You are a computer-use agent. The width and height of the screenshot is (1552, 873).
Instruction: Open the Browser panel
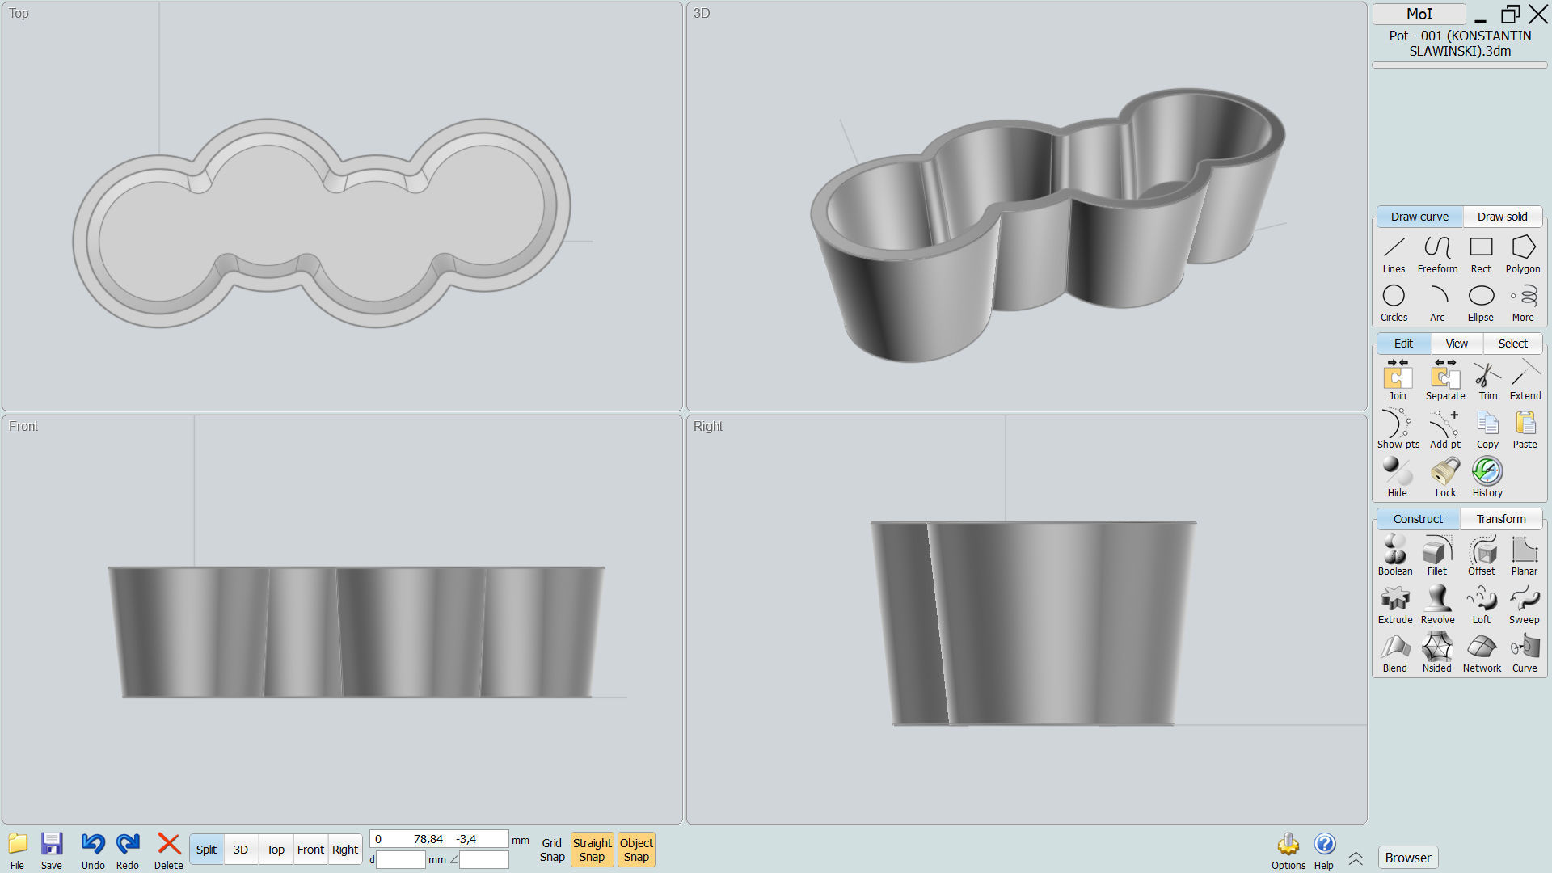point(1408,858)
